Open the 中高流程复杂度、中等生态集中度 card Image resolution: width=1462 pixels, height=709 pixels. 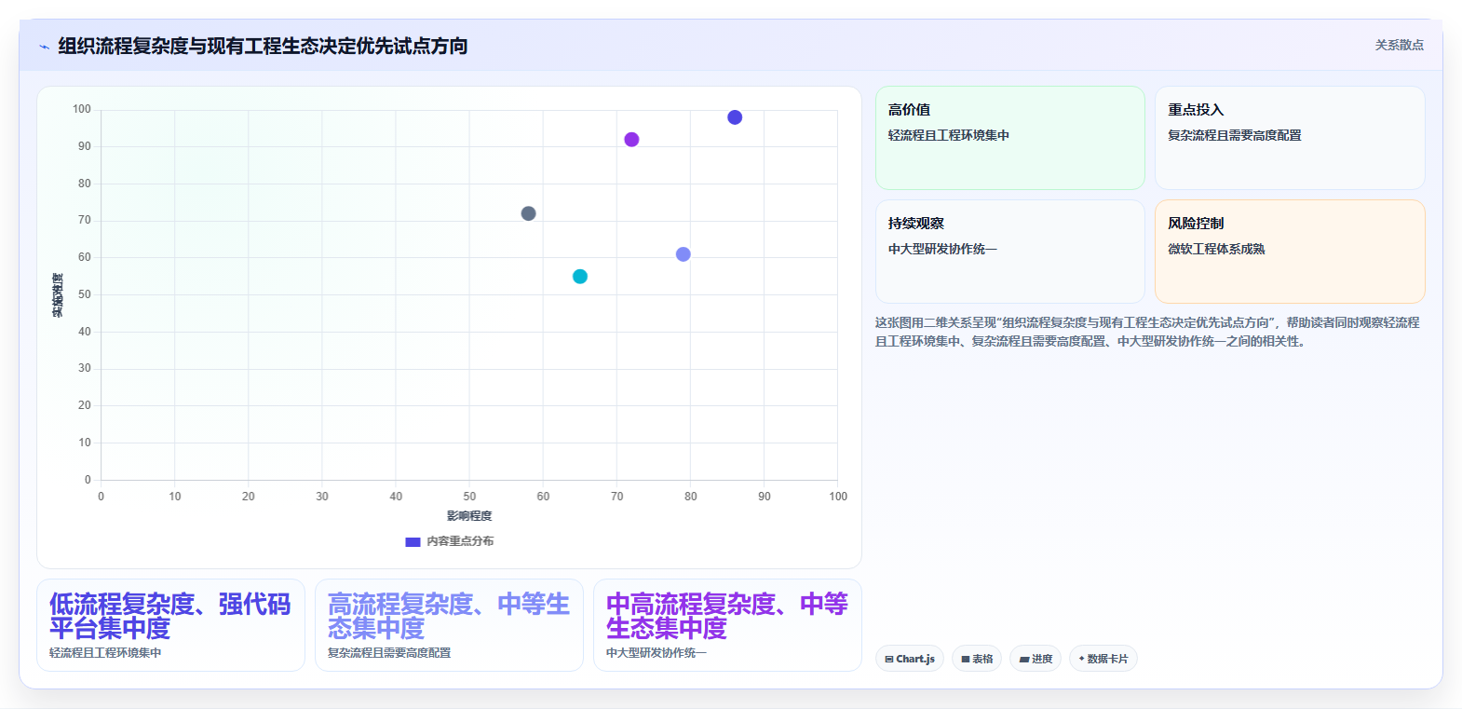(727, 625)
